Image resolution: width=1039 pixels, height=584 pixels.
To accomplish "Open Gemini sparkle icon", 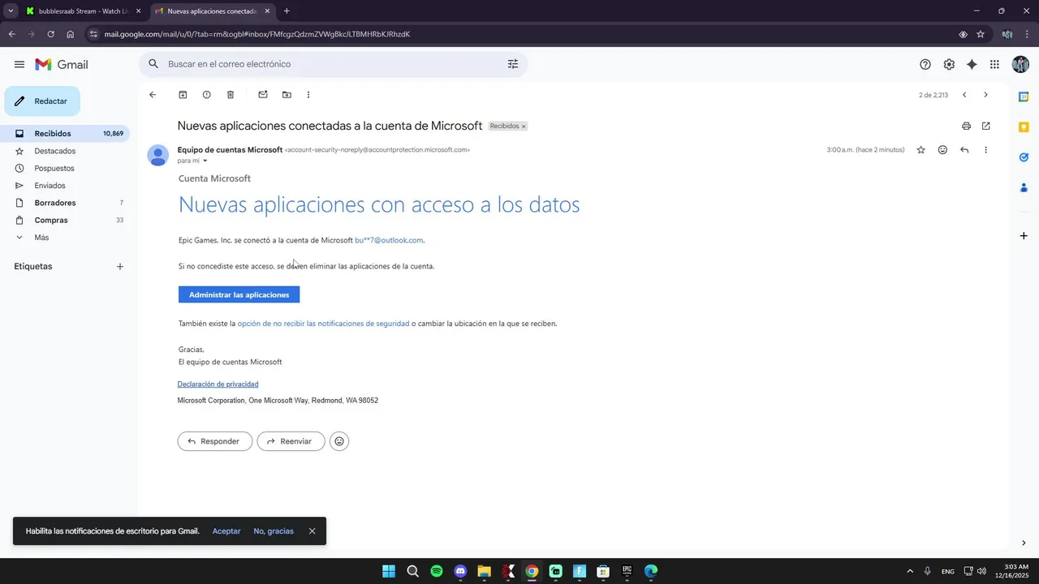I will click(x=972, y=64).
